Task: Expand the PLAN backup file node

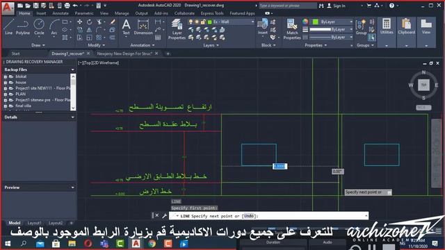Action: point(5,94)
